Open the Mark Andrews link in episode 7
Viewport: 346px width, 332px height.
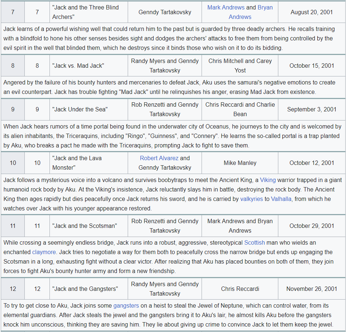pos(226,8)
